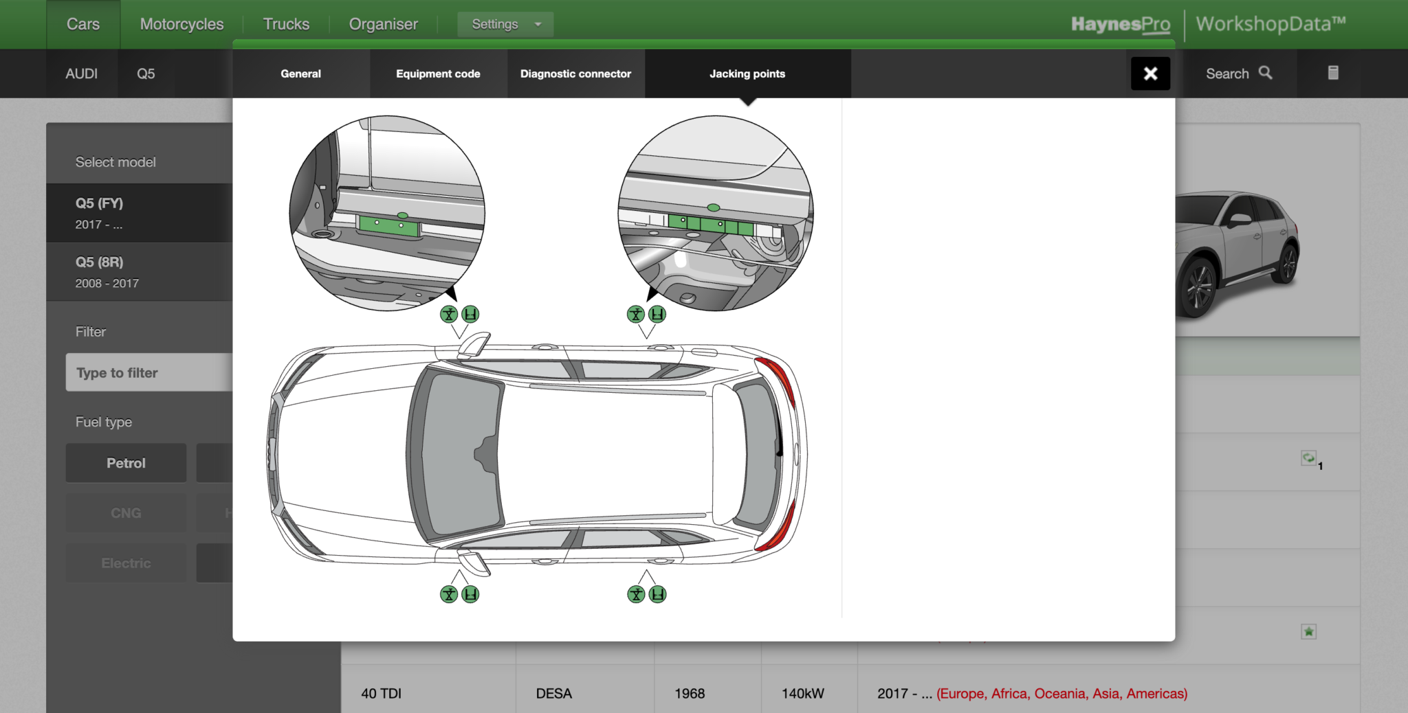
Task: Toggle the Electric fuel type filter
Action: click(126, 563)
